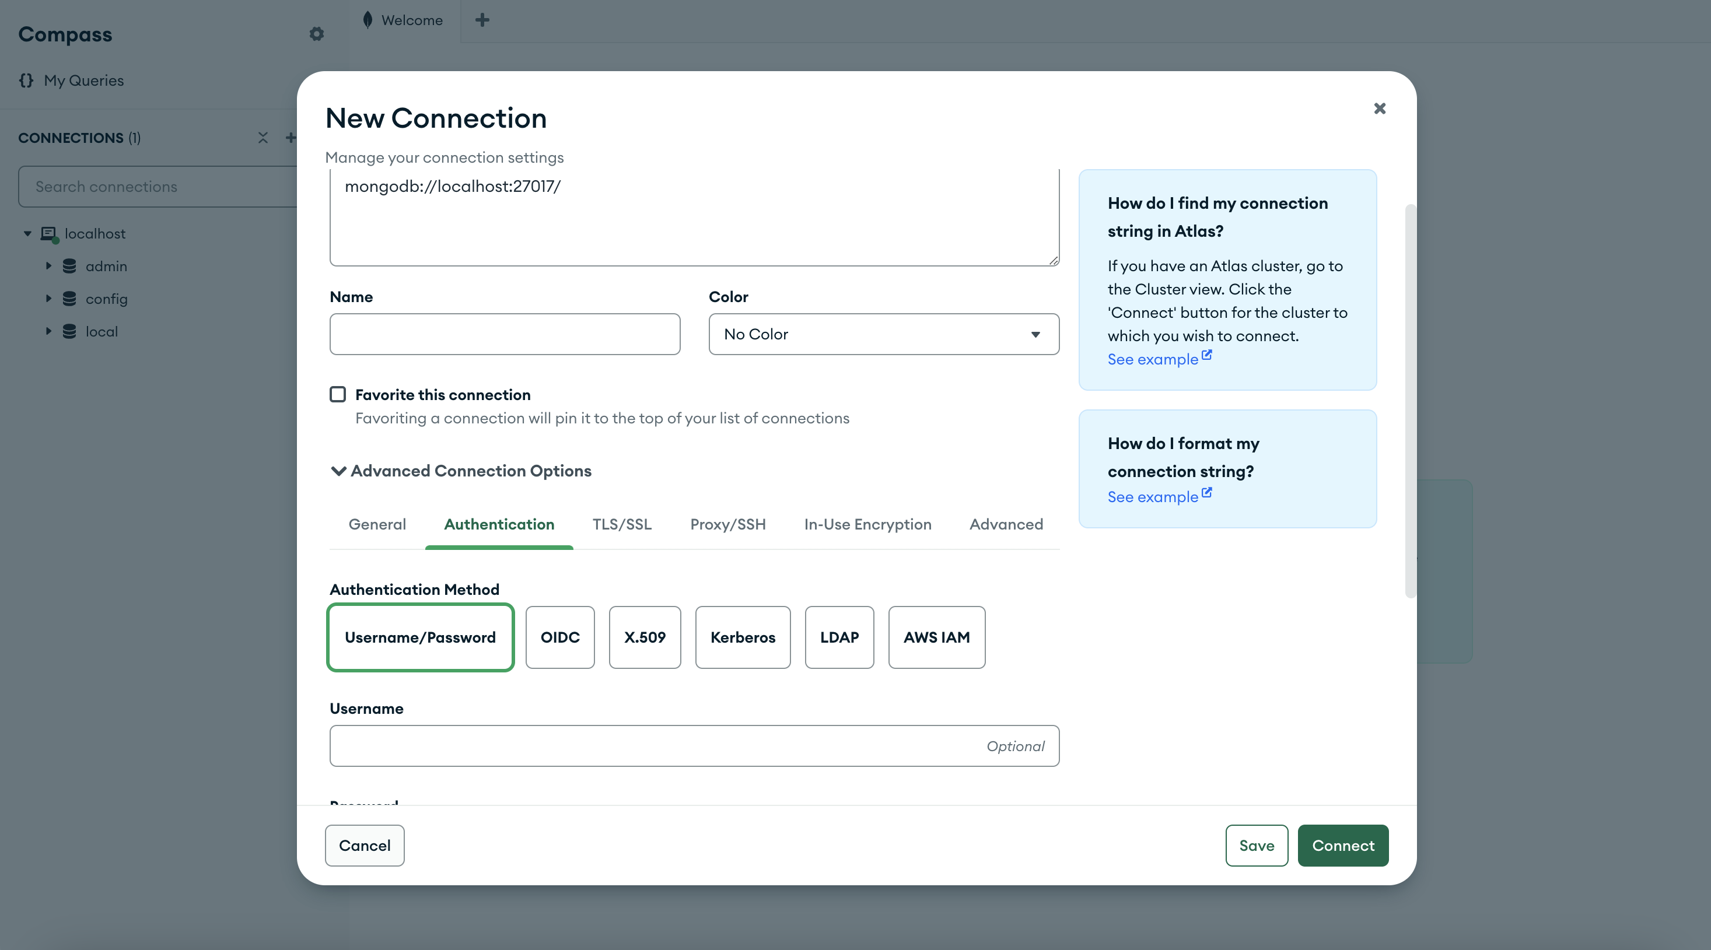Select the localhost connection label

tap(95, 234)
